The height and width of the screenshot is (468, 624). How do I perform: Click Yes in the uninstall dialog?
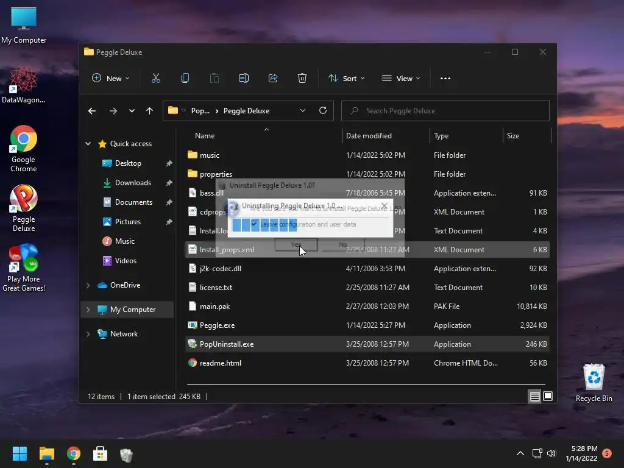point(296,244)
